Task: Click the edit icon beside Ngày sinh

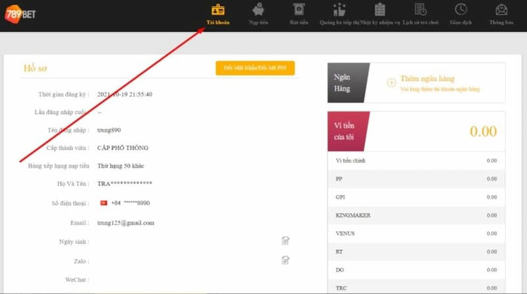Action: [x=285, y=241]
